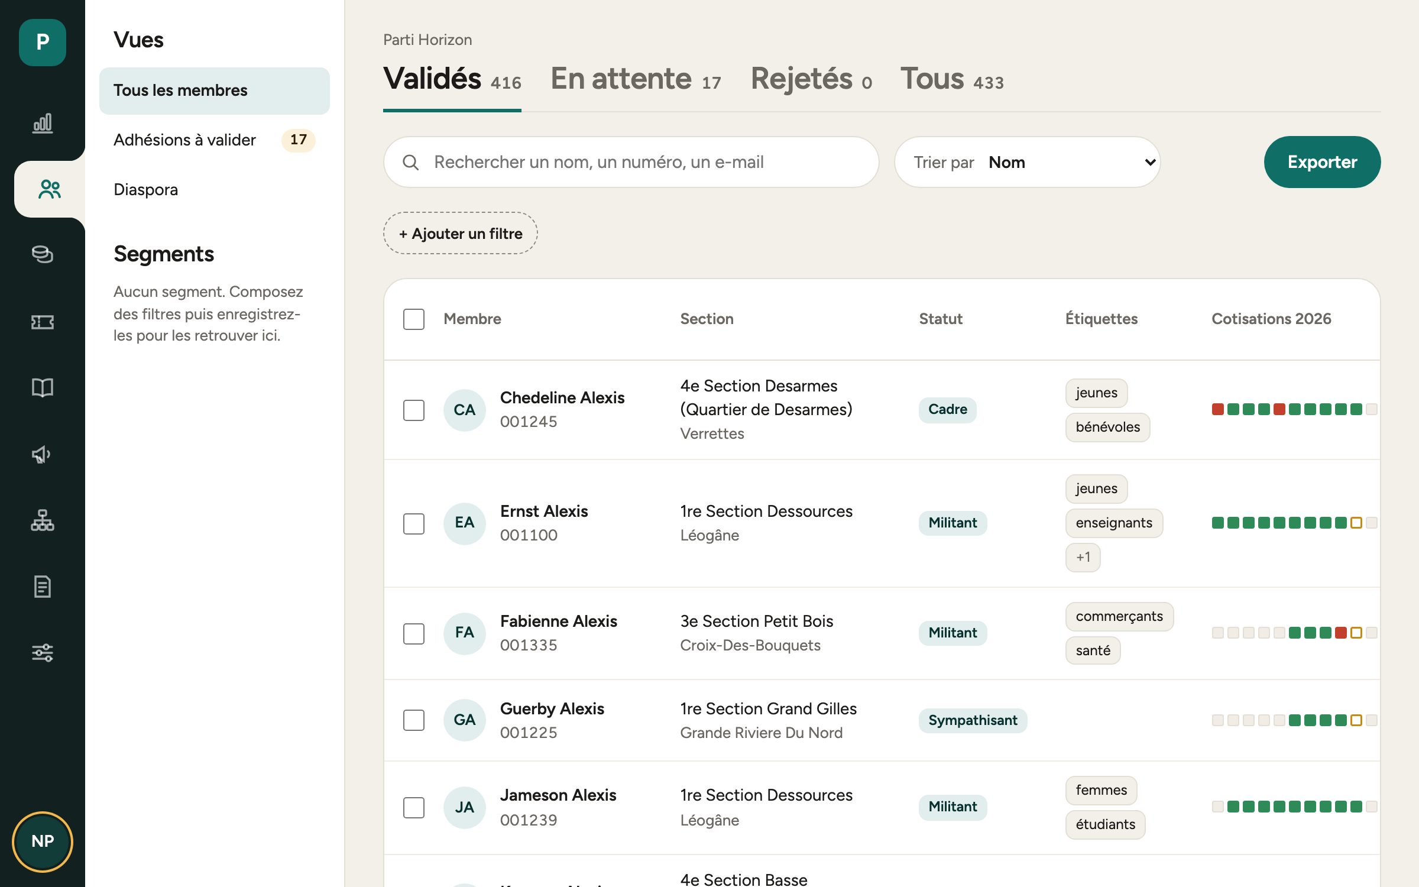Check the box for Chedeline Alexis
The height and width of the screenshot is (887, 1419).
pos(414,410)
